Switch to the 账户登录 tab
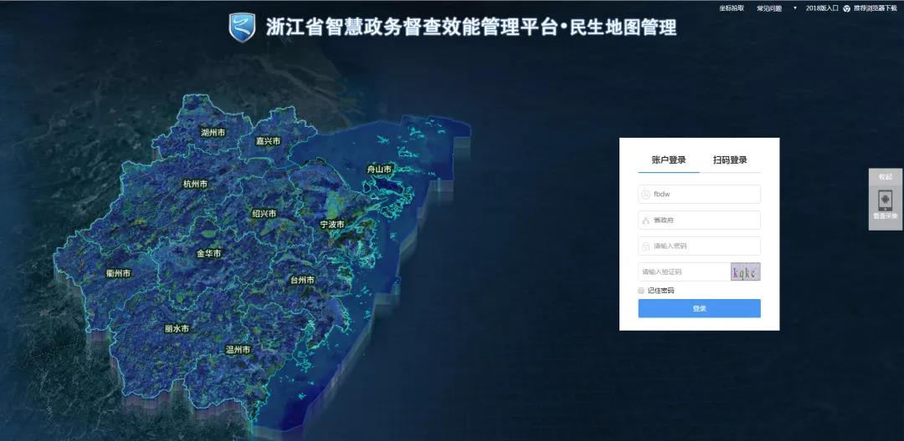Viewport: 904px width, 441px height. pos(669,160)
